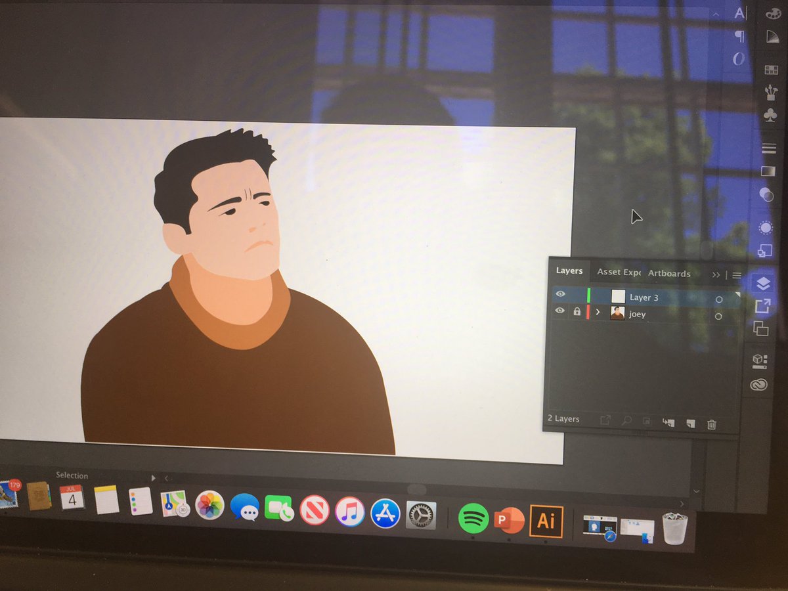The height and width of the screenshot is (591, 788).
Task: Open the Gradient panel icon
Action: [768, 171]
